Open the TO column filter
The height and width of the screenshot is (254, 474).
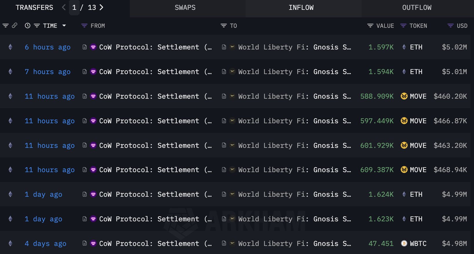click(224, 26)
